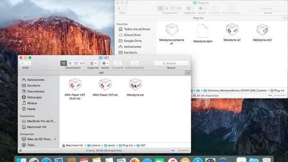Open ARIA Player VST Multi.vst file
This screenshot has height=162, width=288.
[75, 85]
